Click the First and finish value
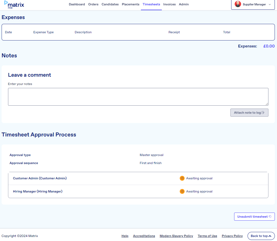 pos(151,163)
